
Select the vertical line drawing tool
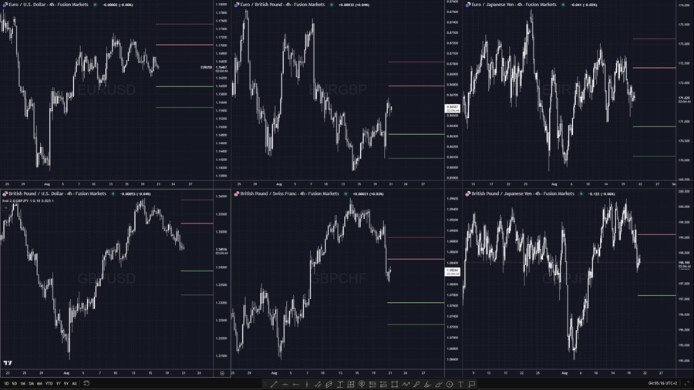[x=307, y=384]
